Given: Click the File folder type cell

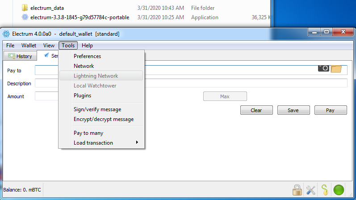Looking at the screenshot, I should [x=203, y=8].
